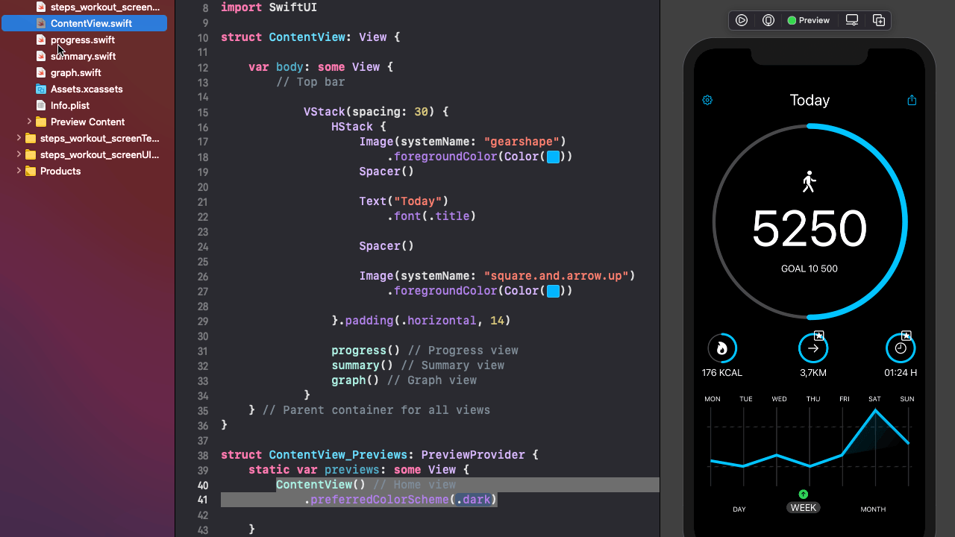Viewport: 955px width, 537px height.
Task: Click the gear icon in the Today screen
Action: click(707, 99)
